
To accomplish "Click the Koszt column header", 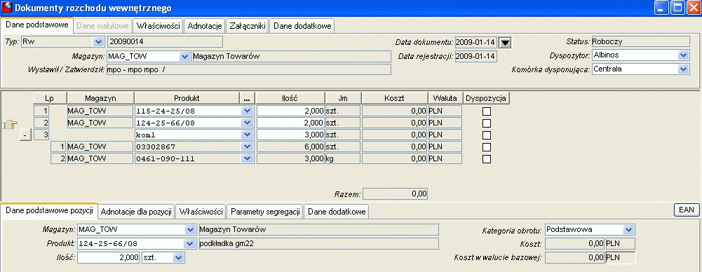I will click(x=394, y=98).
